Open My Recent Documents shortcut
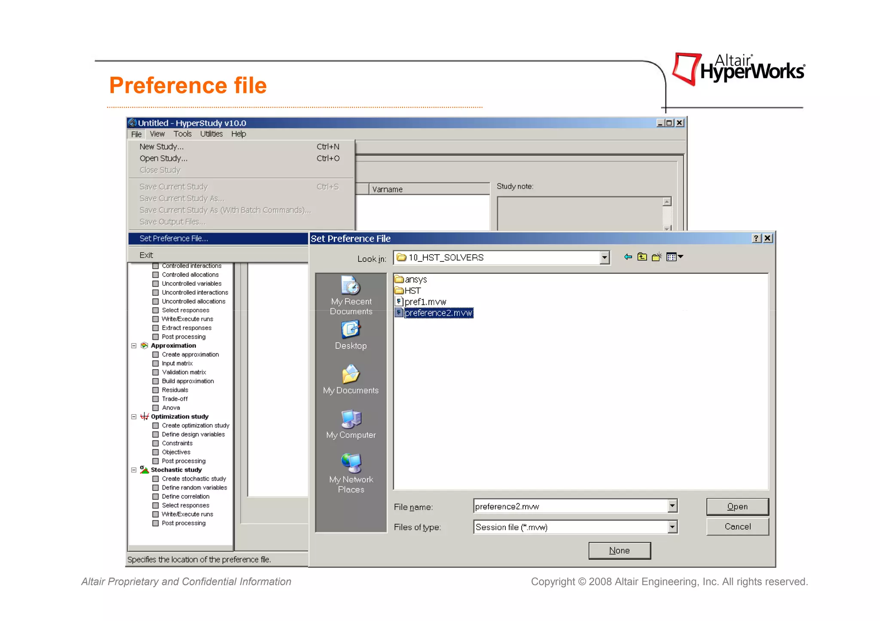This screenshot has width=880, height=621. coord(351,296)
